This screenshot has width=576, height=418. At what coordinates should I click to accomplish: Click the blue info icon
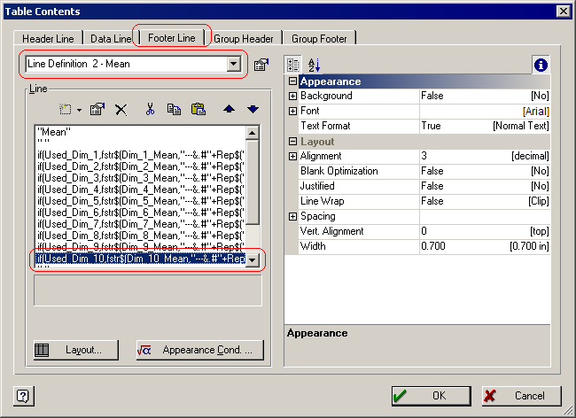[541, 65]
